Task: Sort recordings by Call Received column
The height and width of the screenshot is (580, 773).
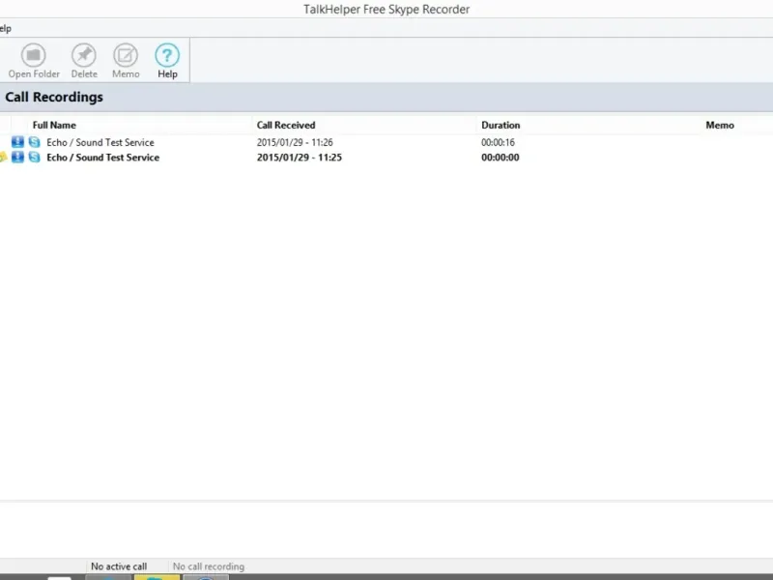Action: coord(286,126)
